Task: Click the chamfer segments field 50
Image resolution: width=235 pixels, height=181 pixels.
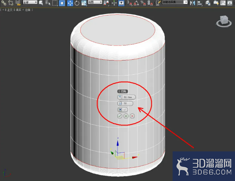Action: click(x=125, y=103)
